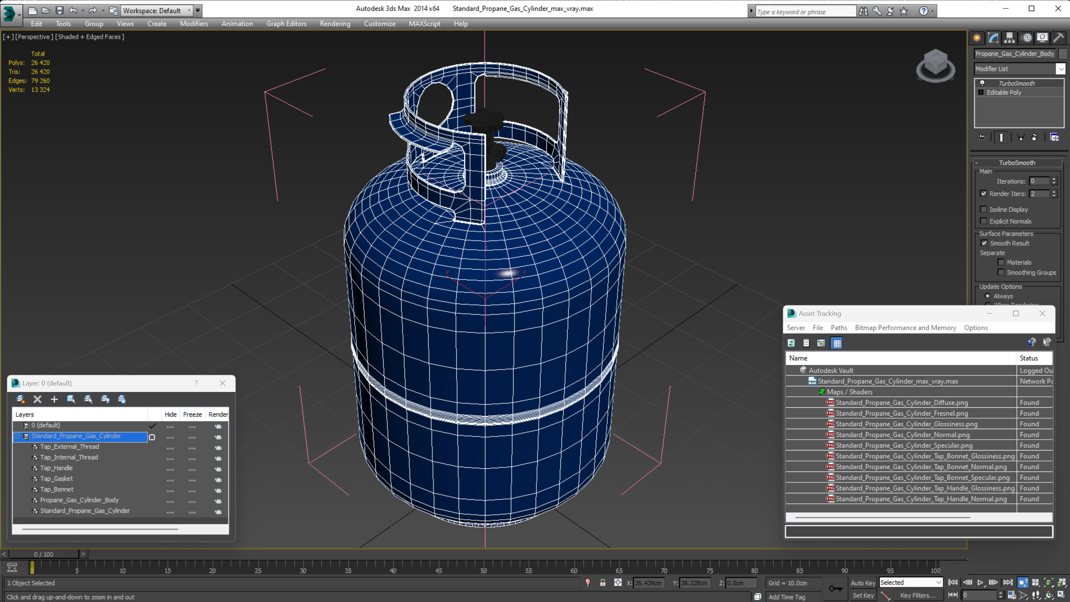Viewport: 1070px width, 602px height.
Task: Click the Auto Key button
Action: 863,583
